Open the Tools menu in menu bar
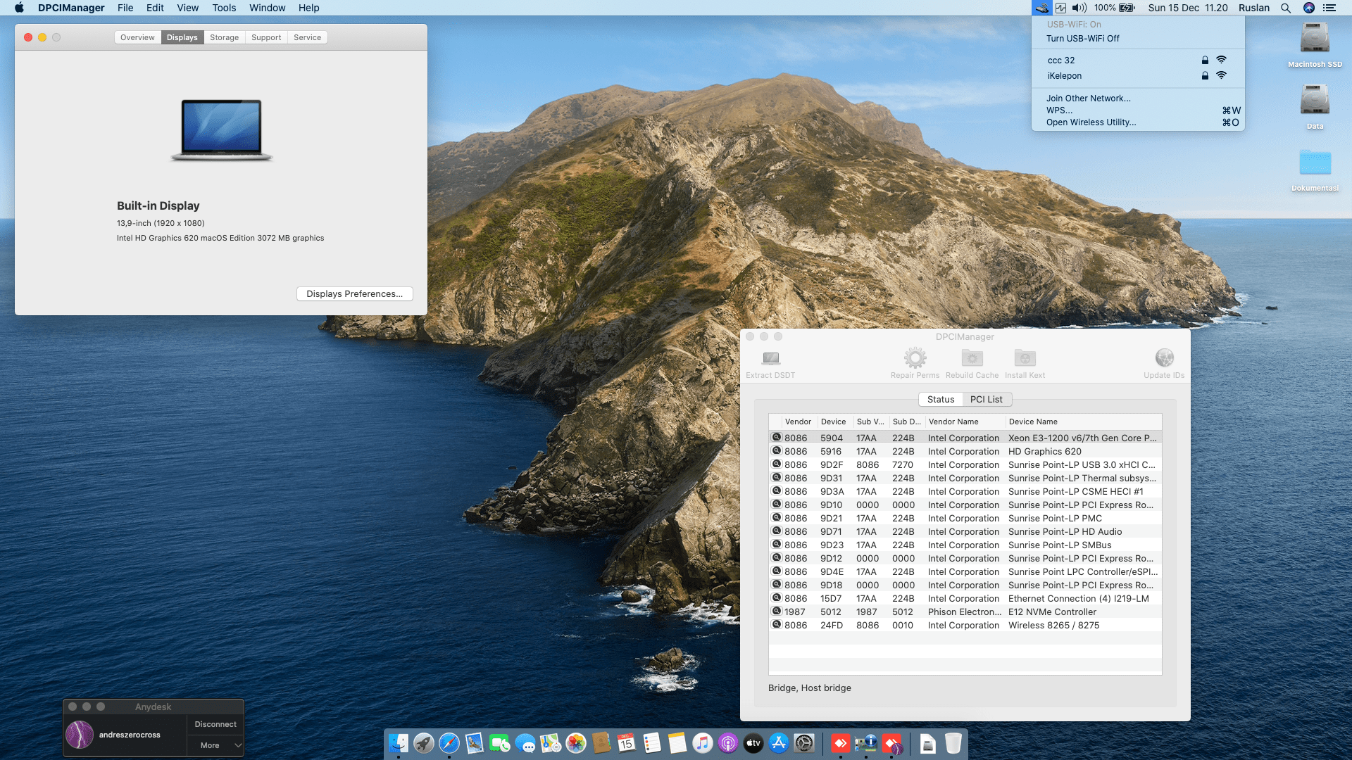The width and height of the screenshot is (1352, 760). (224, 8)
